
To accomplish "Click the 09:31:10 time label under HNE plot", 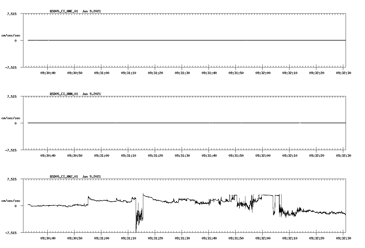I will click(x=128, y=73).
